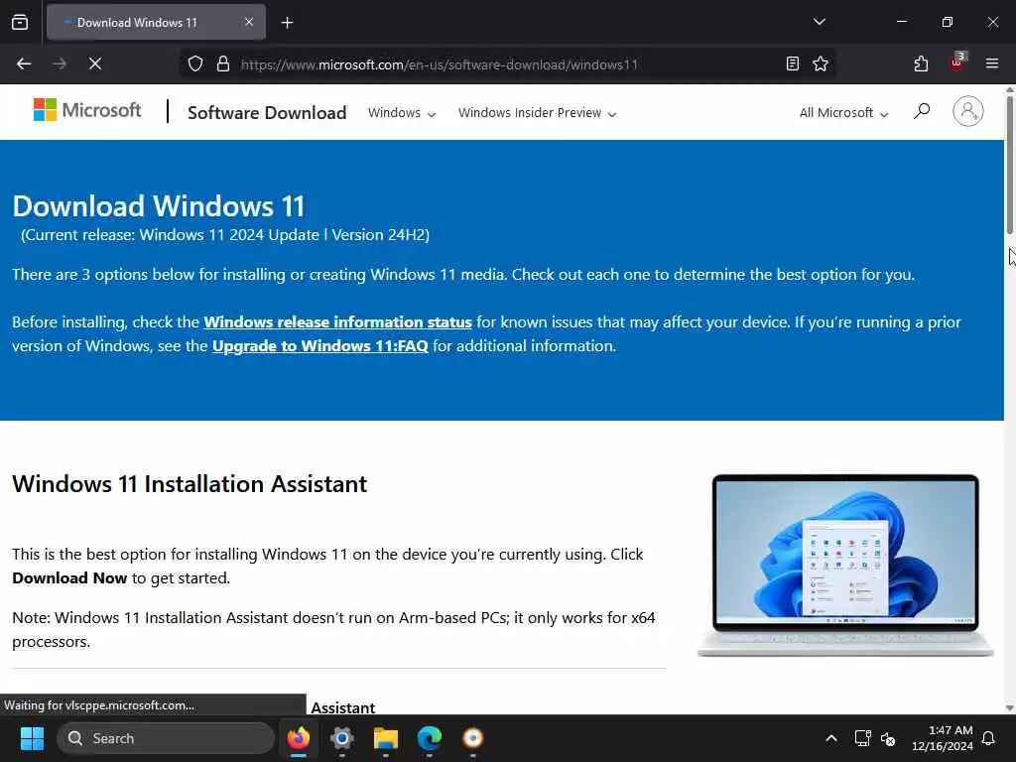
Task: Open Settings gear app in taskbar
Action: click(342, 738)
